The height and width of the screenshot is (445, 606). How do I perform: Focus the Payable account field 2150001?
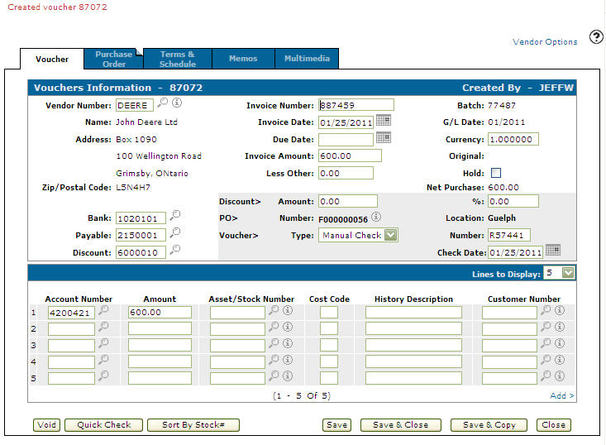click(141, 235)
